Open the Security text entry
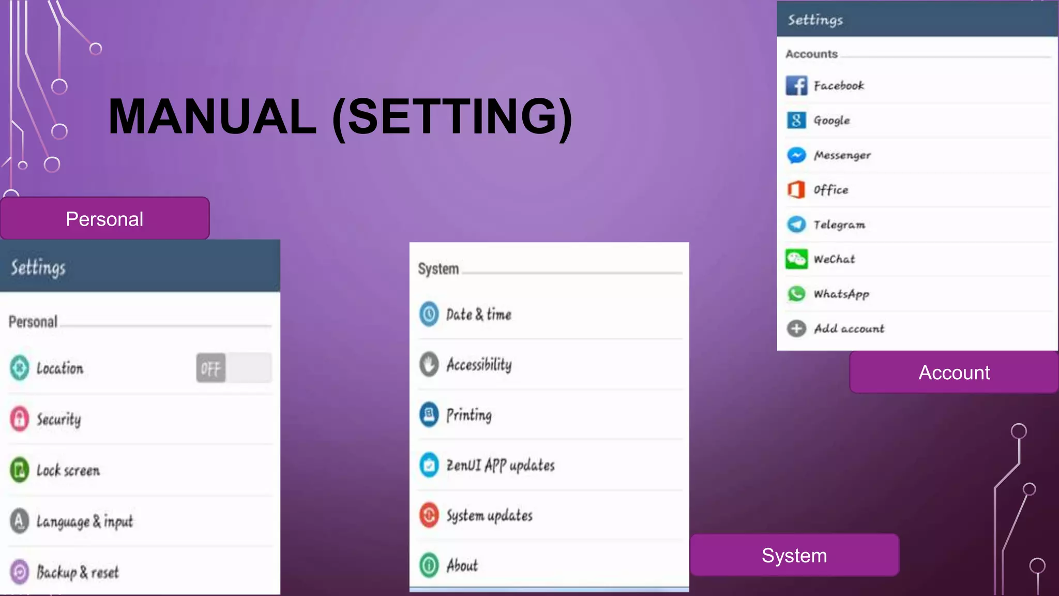Image resolution: width=1059 pixels, height=596 pixels. (x=59, y=419)
